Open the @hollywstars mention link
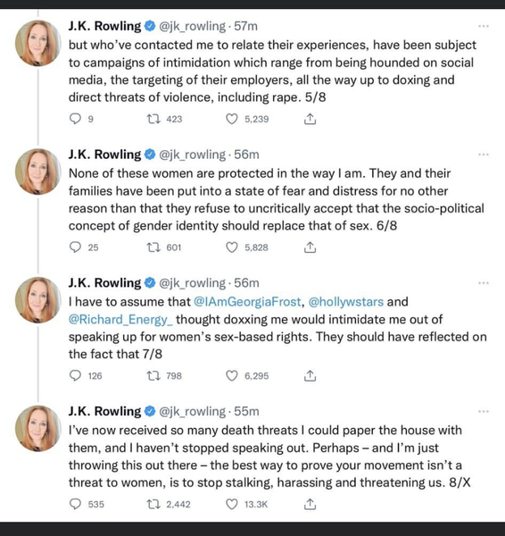Screen dimensions: 505x536 346,302
